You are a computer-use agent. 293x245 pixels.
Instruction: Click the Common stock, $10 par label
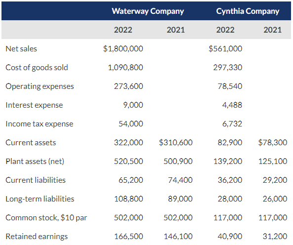[46, 218]
